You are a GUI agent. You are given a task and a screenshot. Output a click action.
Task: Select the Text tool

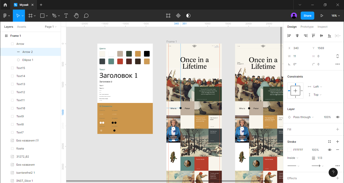tap(66, 16)
